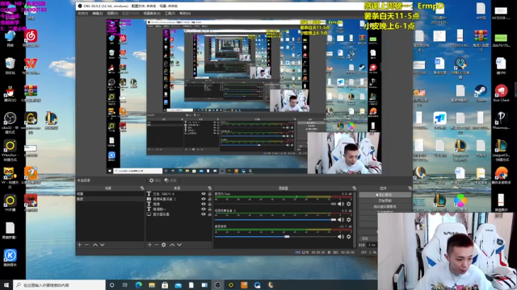Click the start virtual camera button

coord(385,206)
